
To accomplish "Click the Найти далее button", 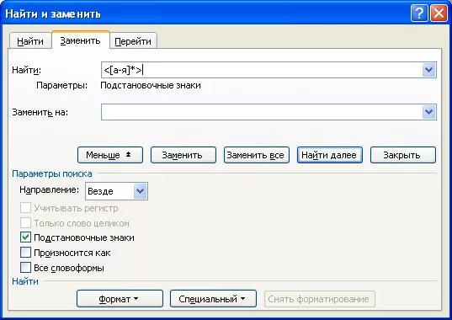I will (330, 155).
